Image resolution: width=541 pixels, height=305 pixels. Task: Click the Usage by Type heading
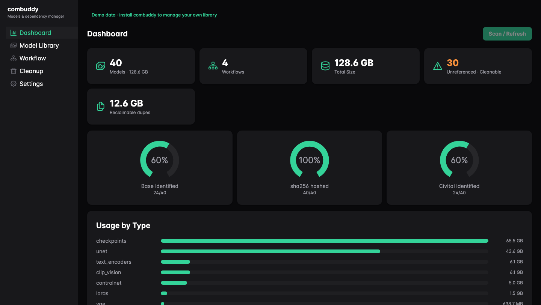tap(123, 225)
